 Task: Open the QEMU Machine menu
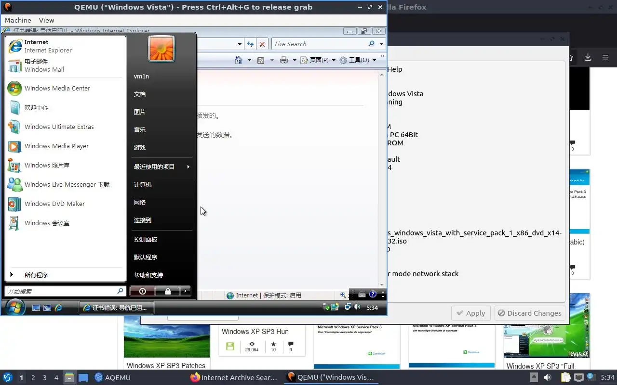[18, 20]
